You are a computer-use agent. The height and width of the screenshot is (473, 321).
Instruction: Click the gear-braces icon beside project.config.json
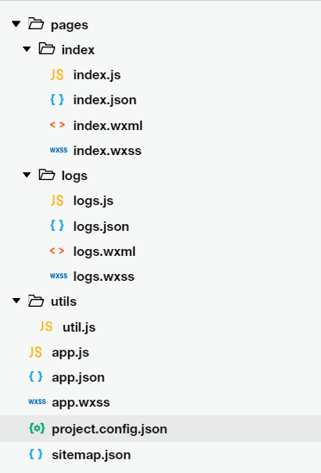click(x=37, y=428)
